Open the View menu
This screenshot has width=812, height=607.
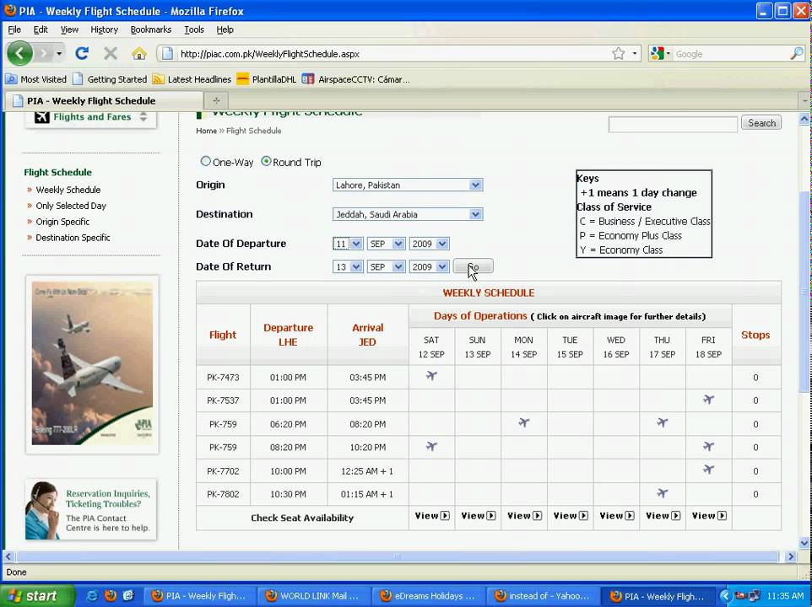69,30
